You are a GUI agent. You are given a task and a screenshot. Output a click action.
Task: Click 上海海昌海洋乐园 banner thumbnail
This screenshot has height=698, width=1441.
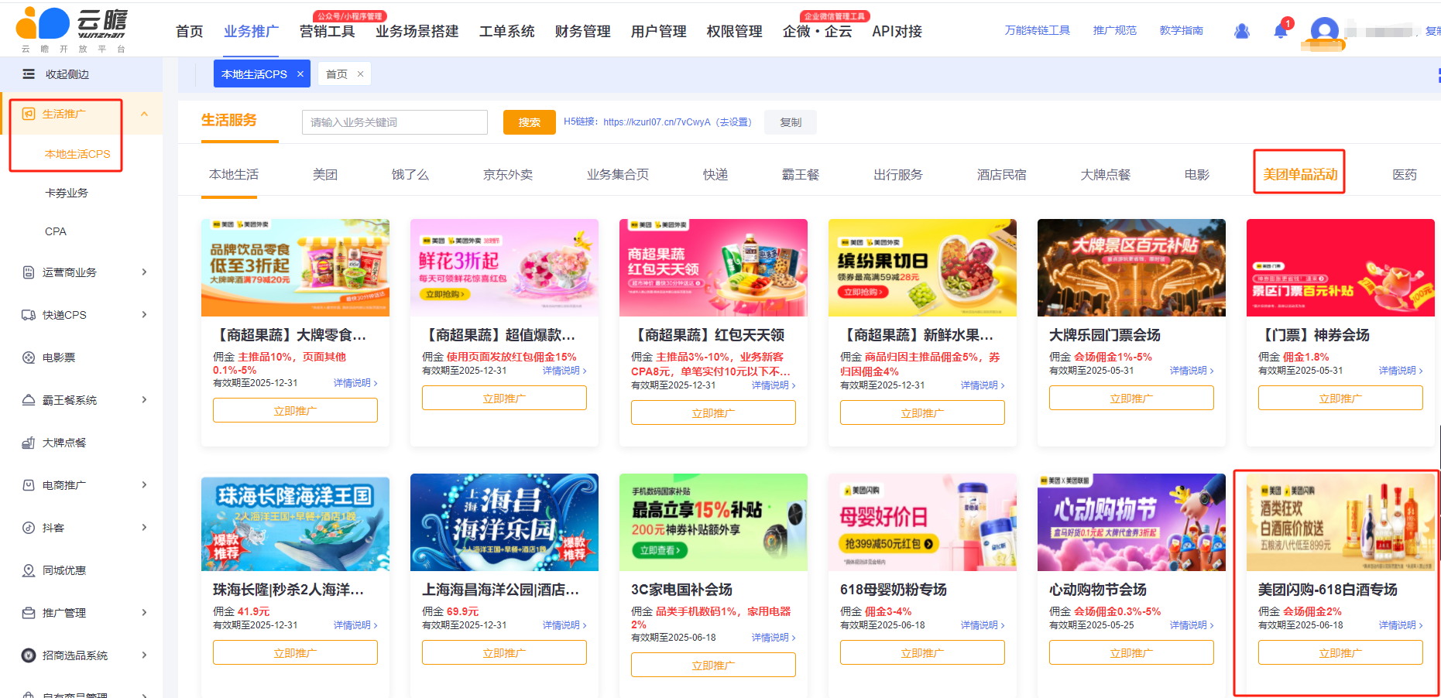504,522
